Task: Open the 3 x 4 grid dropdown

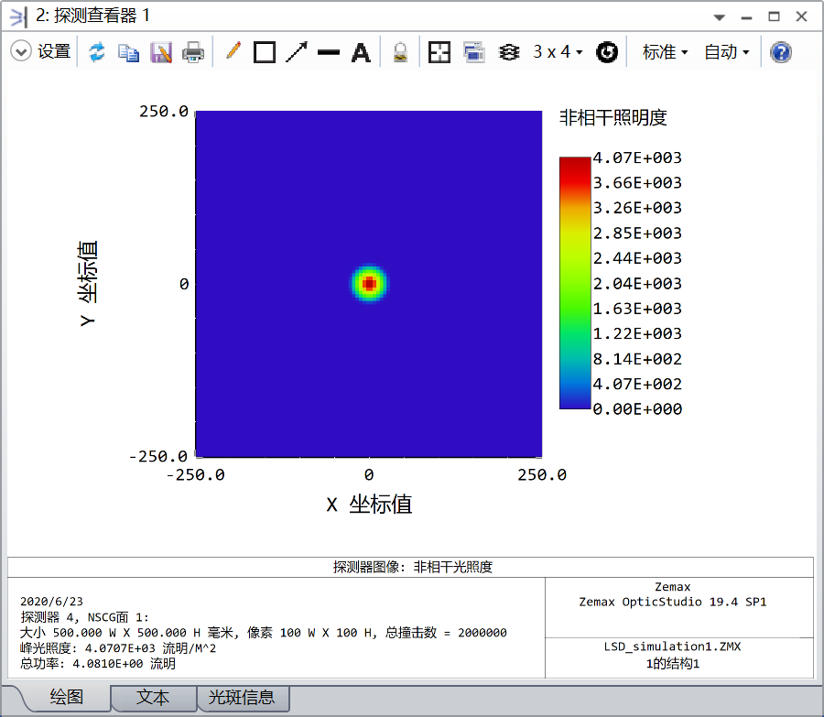Action: 558,52
